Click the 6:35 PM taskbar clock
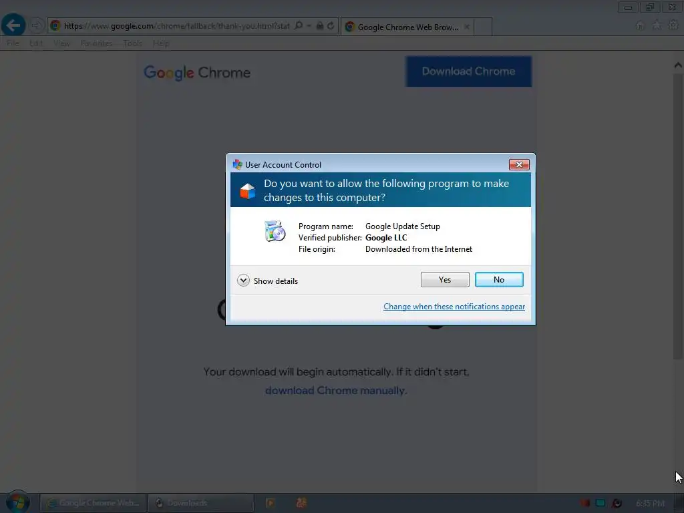This screenshot has height=513, width=684. [x=650, y=503]
